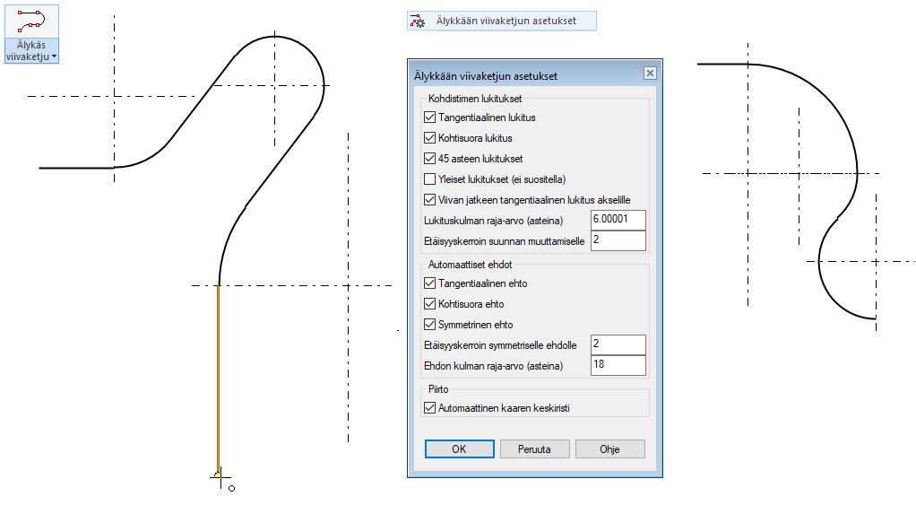Click the settings gear icon beside Älykkään viivaketjun asetukset
The width and height of the screenshot is (916, 505).
(x=418, y=21)
